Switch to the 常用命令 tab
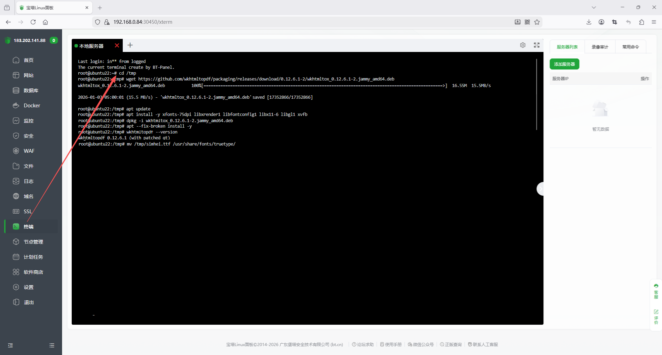This screenshot has width=662, height=355. (630, 47)
